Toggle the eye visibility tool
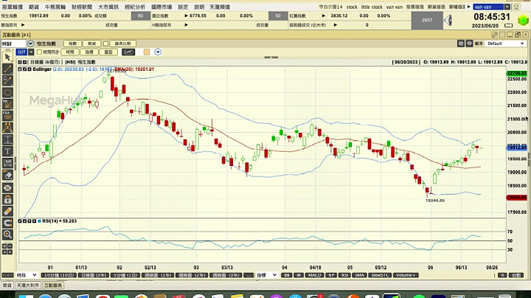The height and width of the screenshot is (298, 531). click(7, 187)
